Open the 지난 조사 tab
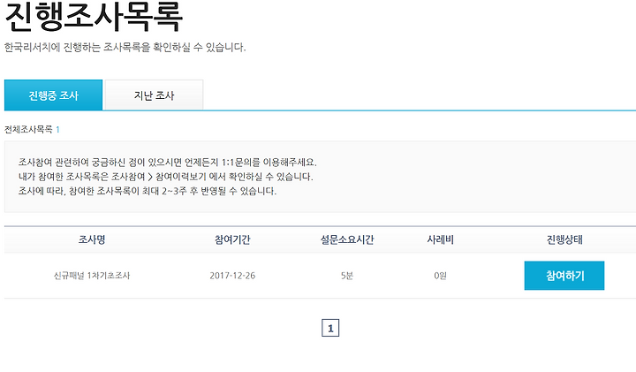This screenshot has width=636, height=372. pos(154,95)
